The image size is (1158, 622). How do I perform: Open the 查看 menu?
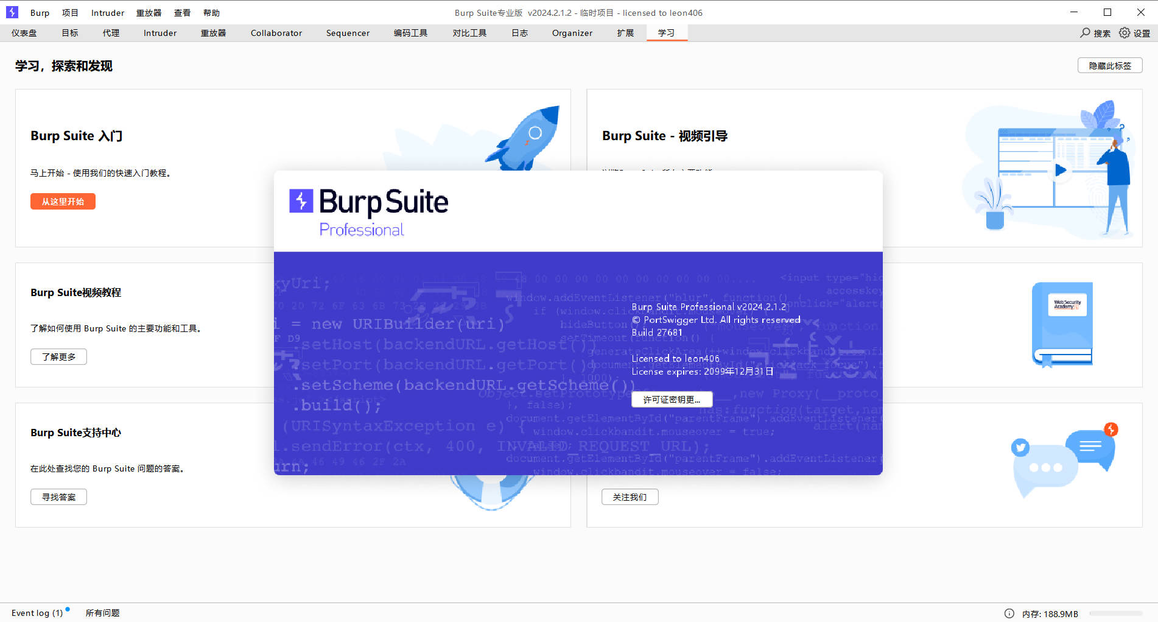pos(182,13)
